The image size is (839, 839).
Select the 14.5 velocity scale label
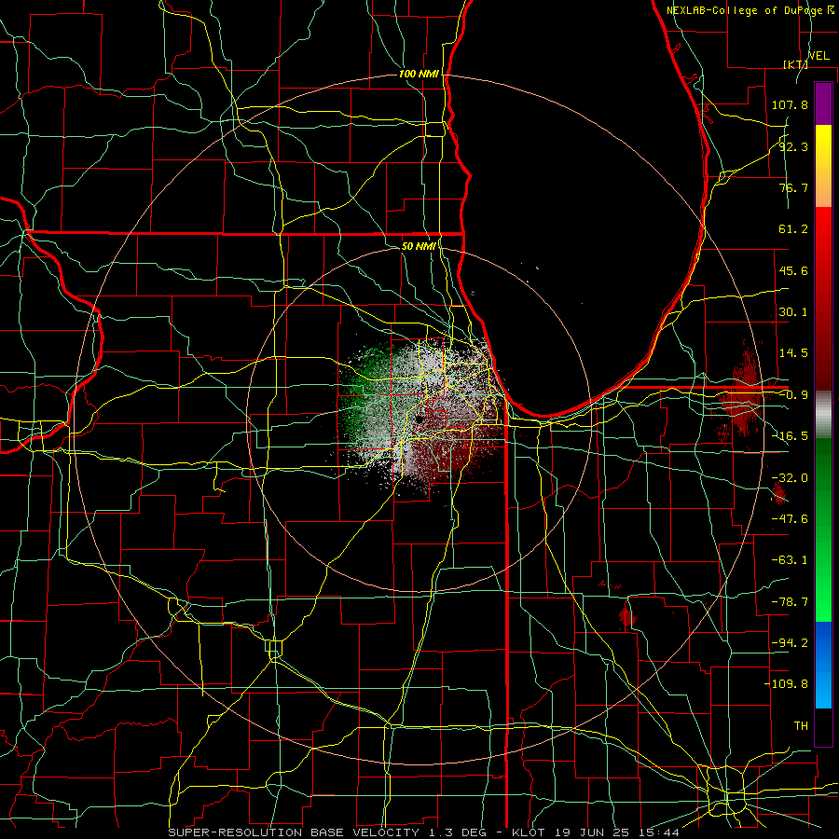click(793, 353)
